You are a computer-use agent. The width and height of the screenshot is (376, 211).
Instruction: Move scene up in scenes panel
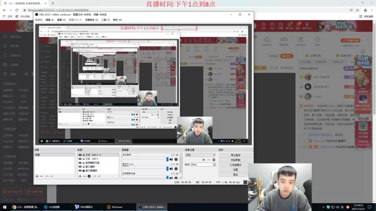tap(47, 176)
